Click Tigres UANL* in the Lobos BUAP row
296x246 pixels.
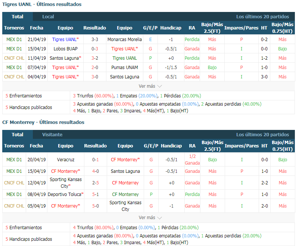pos(125,49)
